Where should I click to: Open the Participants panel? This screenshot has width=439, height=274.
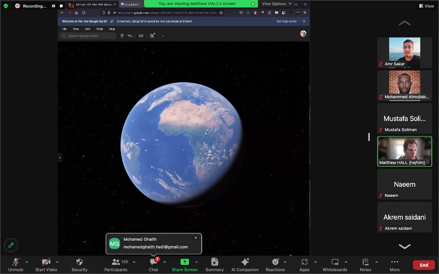click(116, 265)
